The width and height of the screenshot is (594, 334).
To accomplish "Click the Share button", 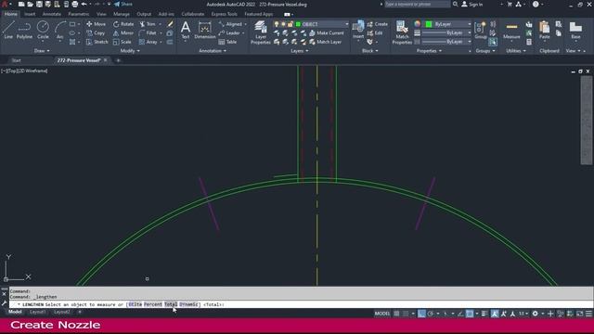I will [123, 4].
